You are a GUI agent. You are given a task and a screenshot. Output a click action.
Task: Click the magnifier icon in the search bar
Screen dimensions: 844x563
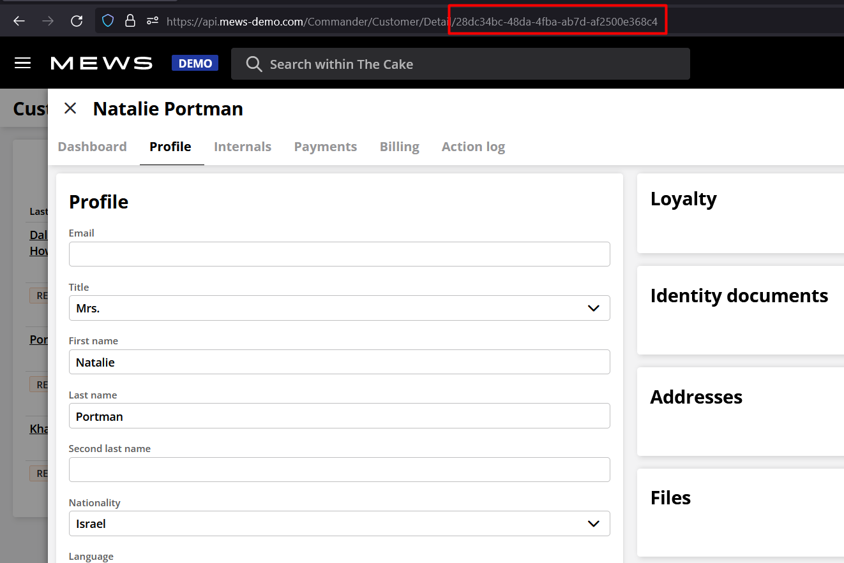click(x=253, y=64)
